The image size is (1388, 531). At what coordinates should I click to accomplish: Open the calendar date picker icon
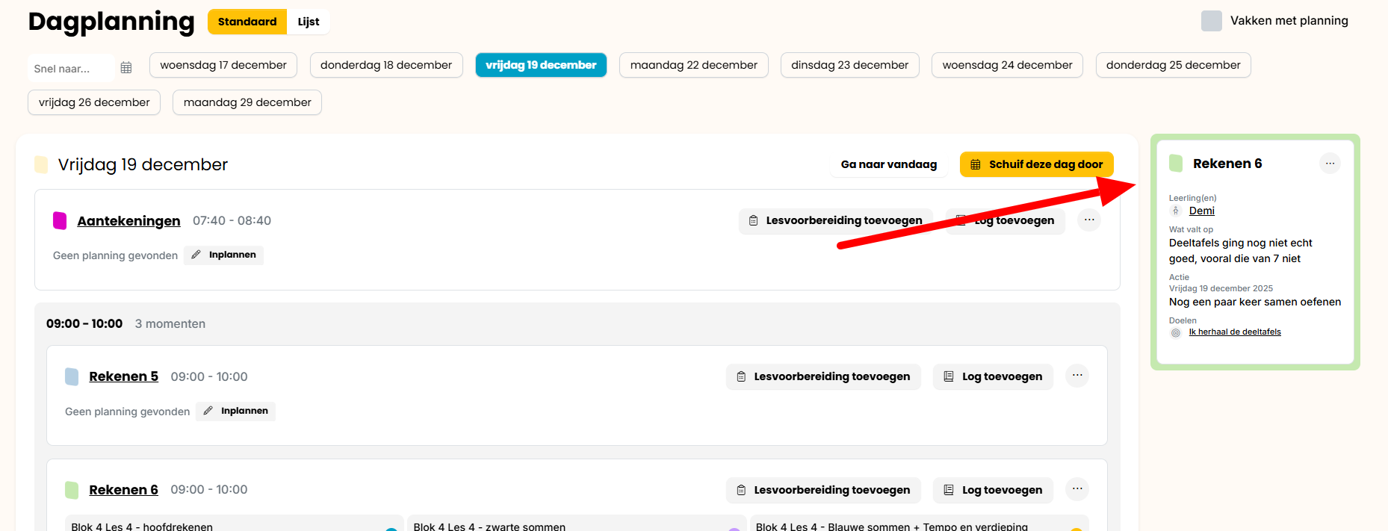pos(126,68)
